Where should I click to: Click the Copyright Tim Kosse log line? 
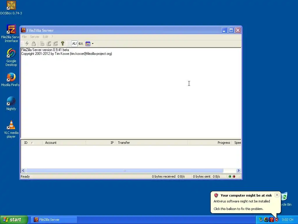tap(67, 54)
